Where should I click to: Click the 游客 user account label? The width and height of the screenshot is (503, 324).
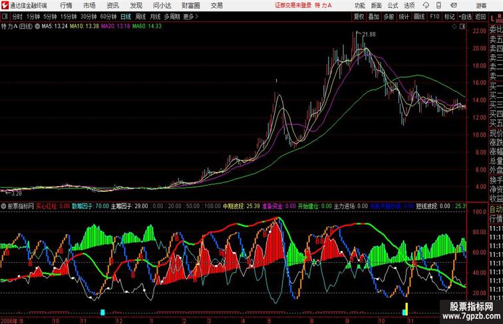click(x=481, y=5)
